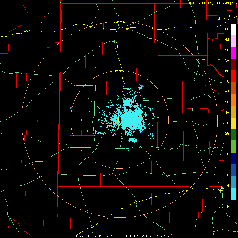Click the 18 legend value
This screenshot has width=238, height=238.
click(227, 154)
